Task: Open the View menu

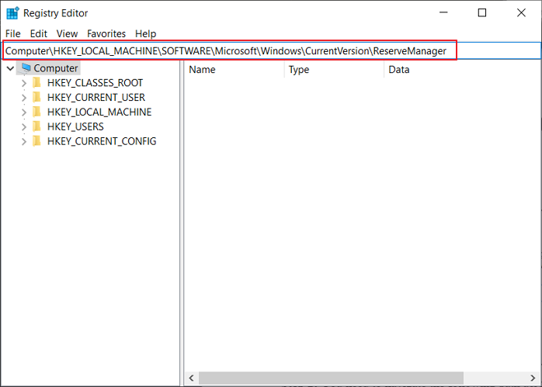Action: pyautogui.click(x=67, y=33)
